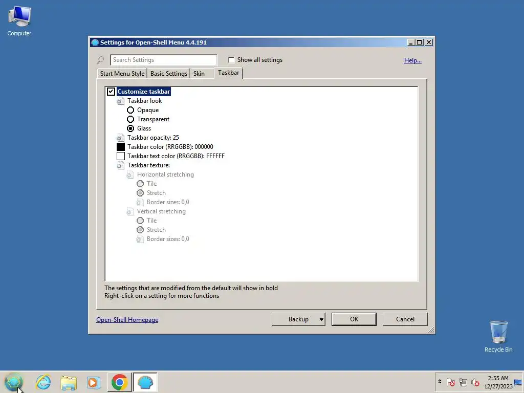Click the Taskbar look setting icon
The height and width of the screenshot is (393, 524).
click(120, 101)
